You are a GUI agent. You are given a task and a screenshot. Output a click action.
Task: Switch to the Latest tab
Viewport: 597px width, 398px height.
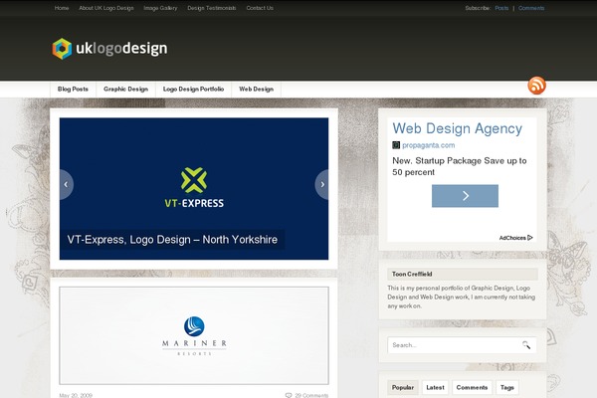point(435,387)
